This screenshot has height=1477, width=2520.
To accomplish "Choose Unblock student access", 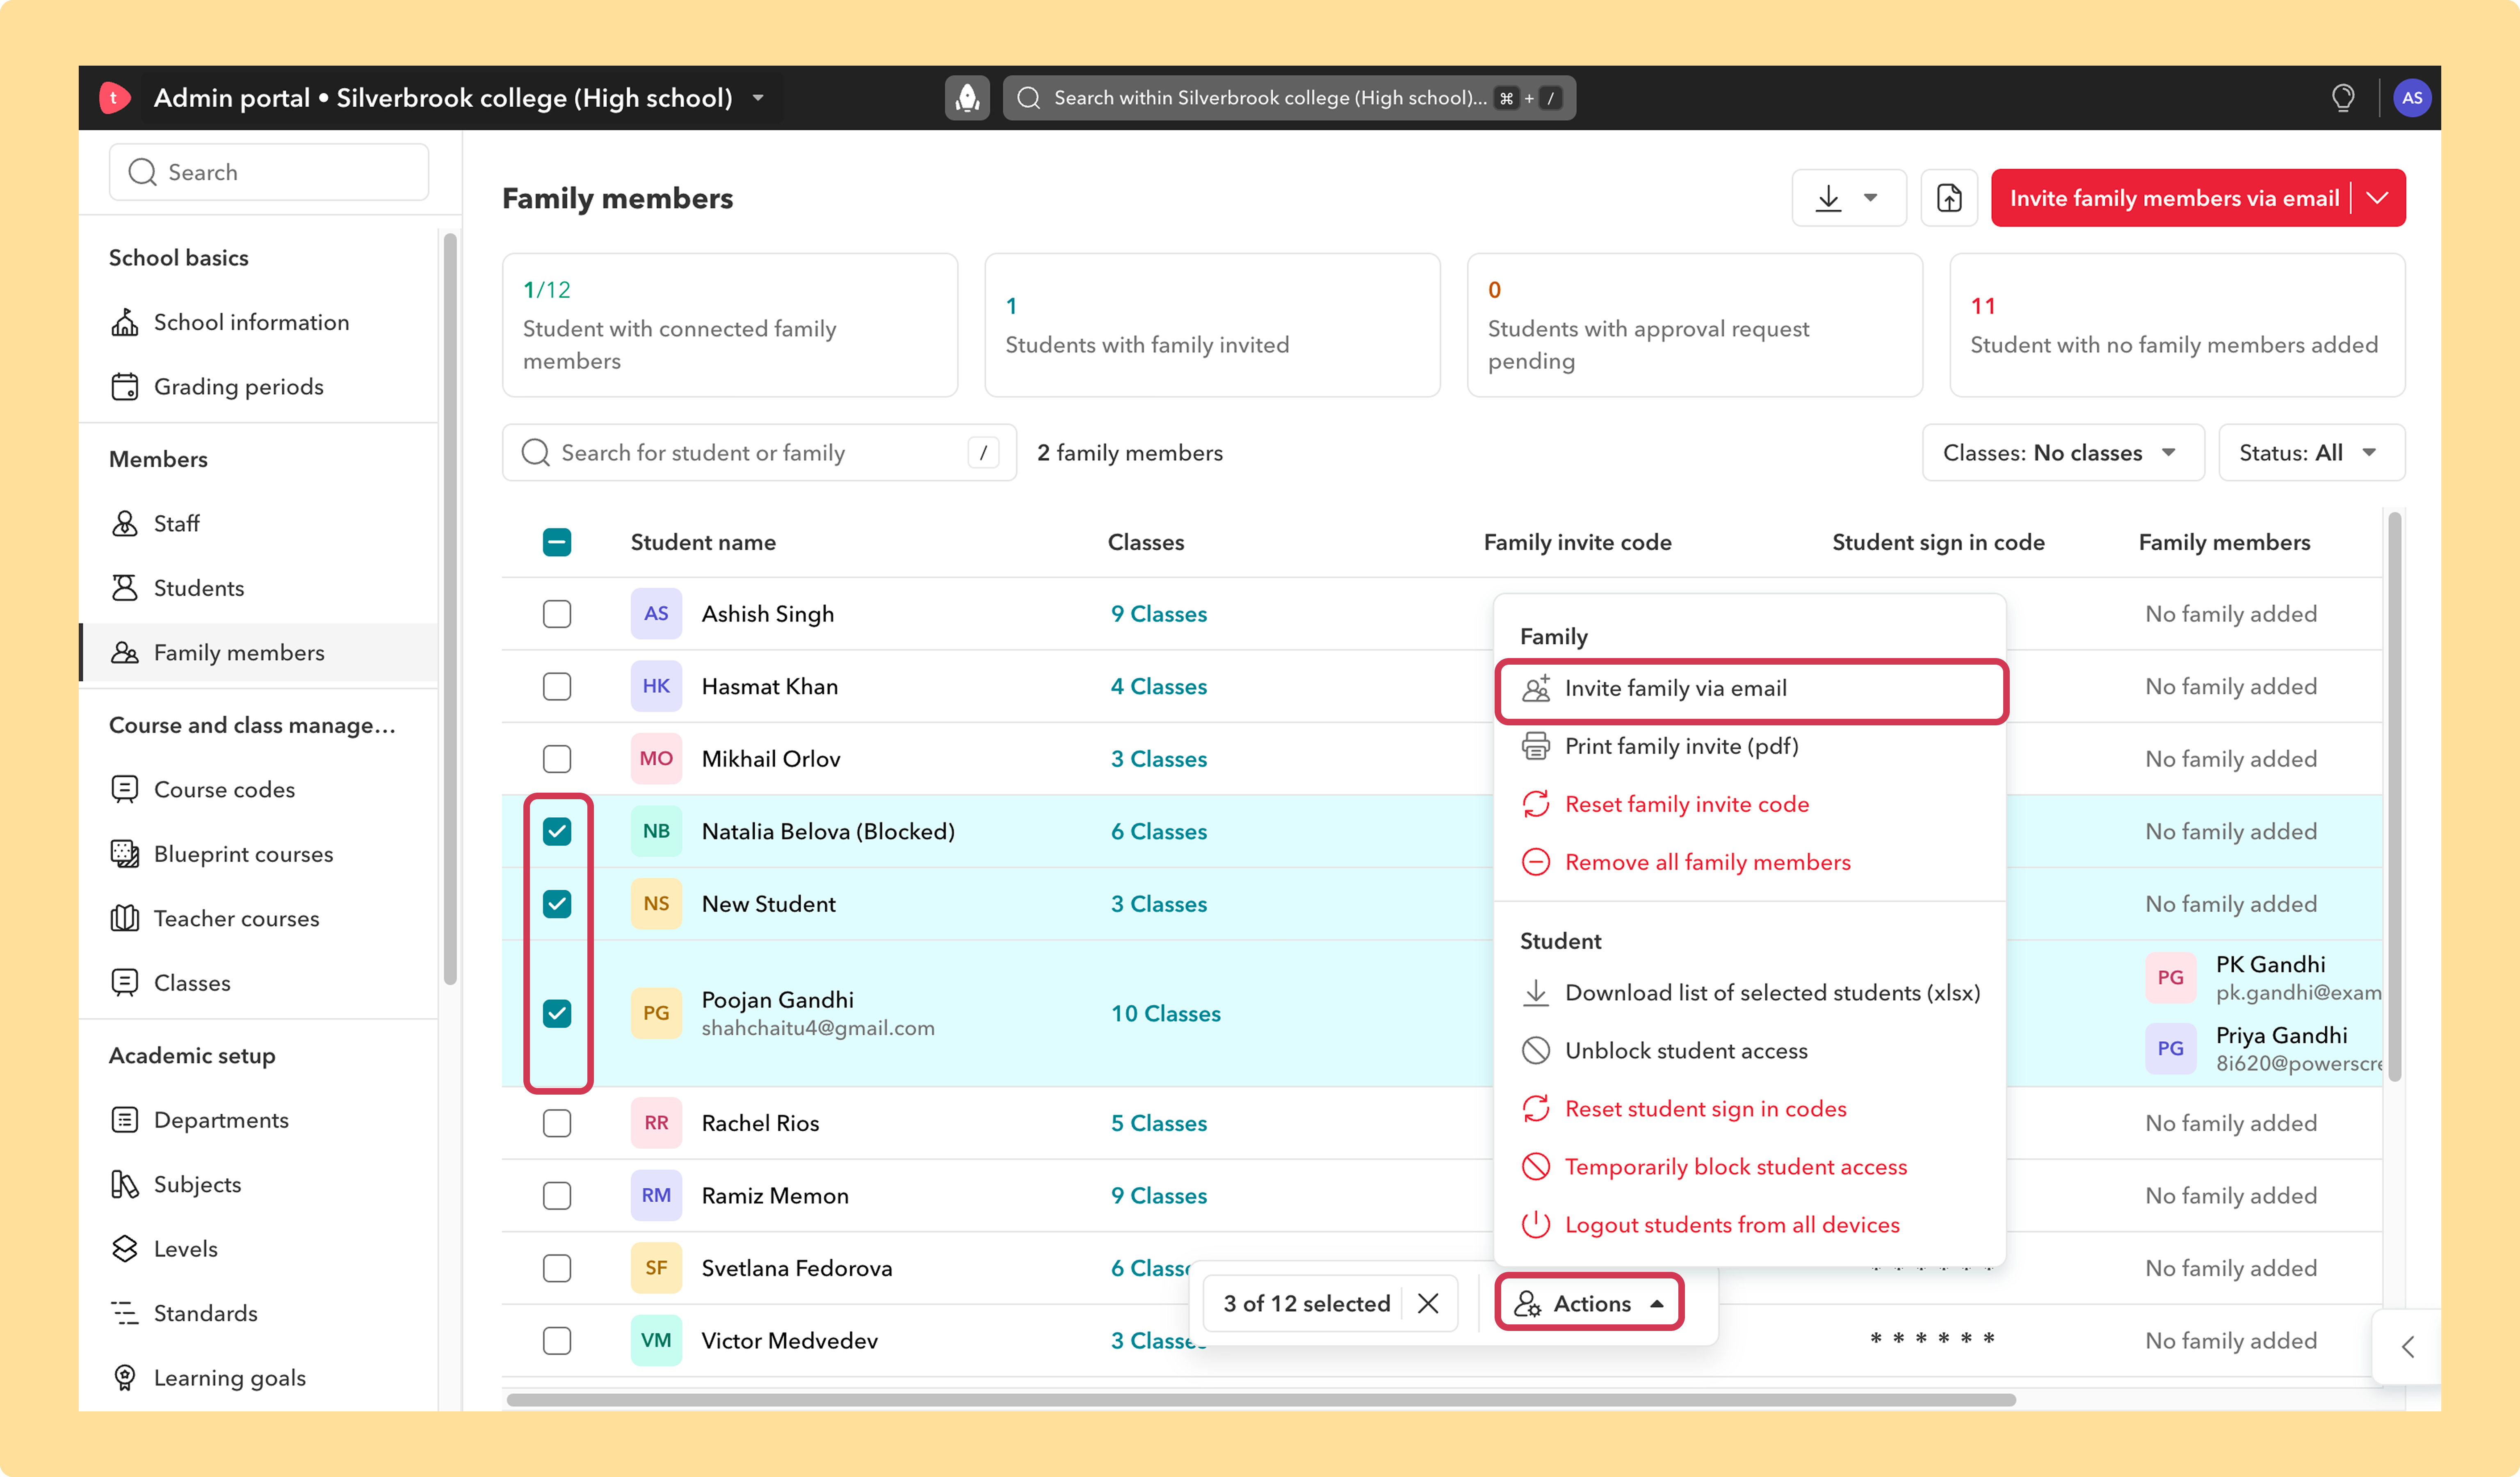I will click(x=1751, y=1051).
